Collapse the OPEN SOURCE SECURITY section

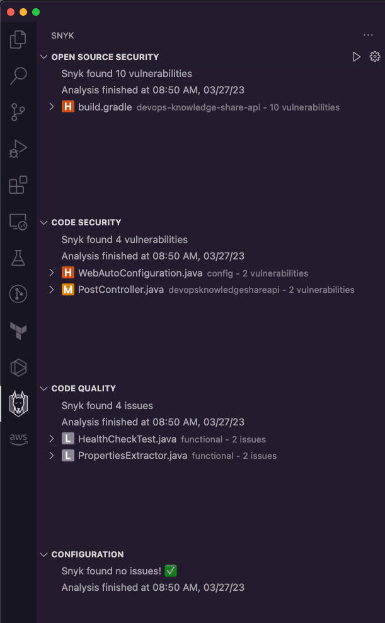(x=43, y=56)
